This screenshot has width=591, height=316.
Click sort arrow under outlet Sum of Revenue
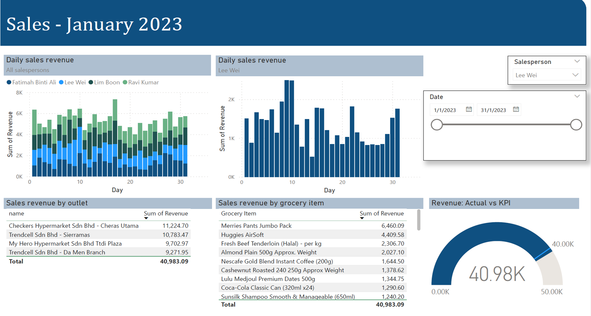(x=146, y=218)
